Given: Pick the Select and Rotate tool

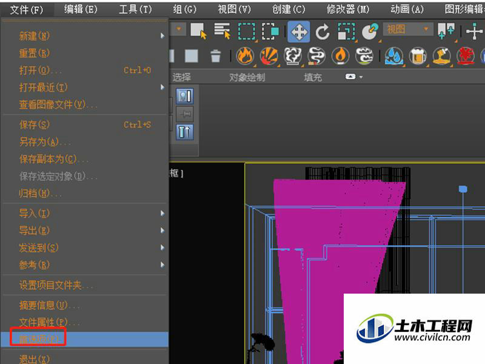Looking at the screenshot, I should (x=323, y=32).
